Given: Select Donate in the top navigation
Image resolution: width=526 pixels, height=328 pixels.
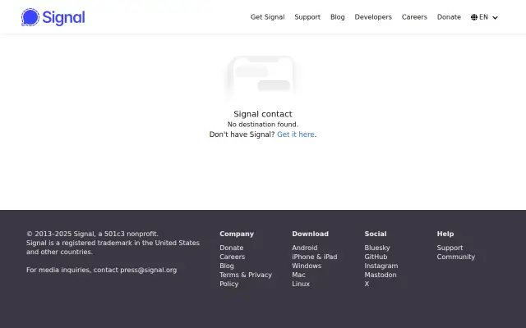Looking at the screenshot, I should coord(449,17).
